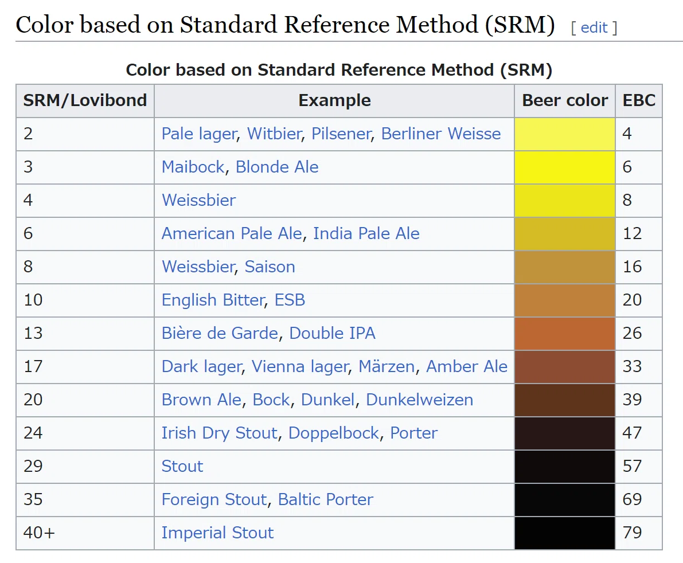Follow the Foreign Stout link

(214, 499)
